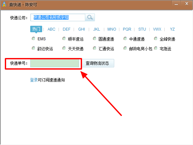Open the DEF letter tab
Image resolution: width=193 pixels, height=145 pixels.
[x=67, y=29]
